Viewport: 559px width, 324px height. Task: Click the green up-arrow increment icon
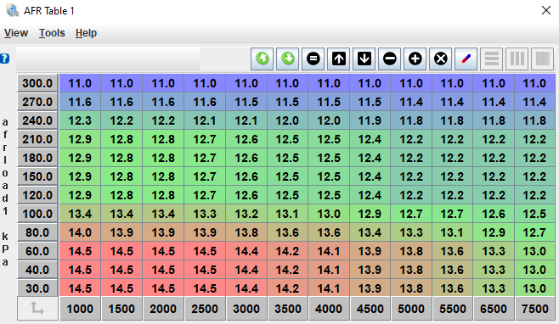tap(263, 59)
